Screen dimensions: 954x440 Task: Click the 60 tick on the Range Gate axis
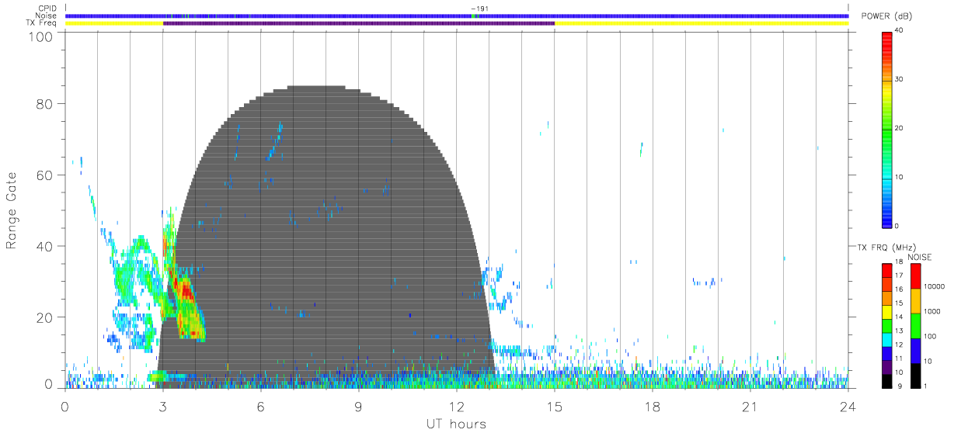pos(44,175)
